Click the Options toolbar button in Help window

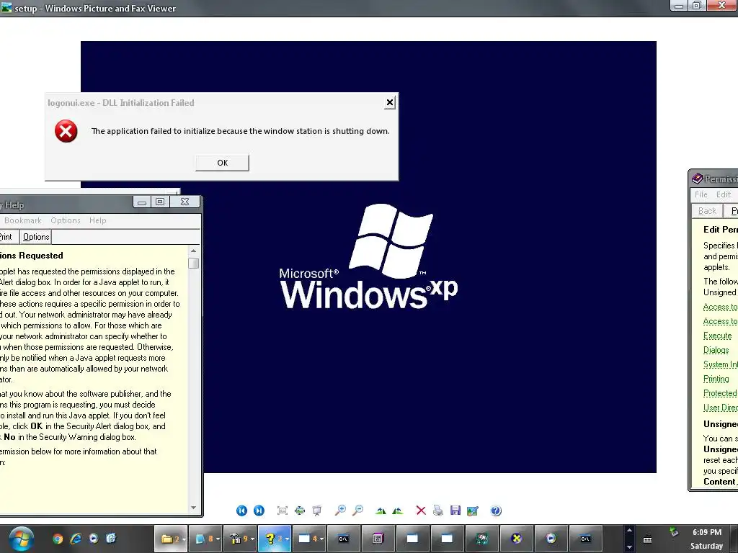(x=36, y=237)
